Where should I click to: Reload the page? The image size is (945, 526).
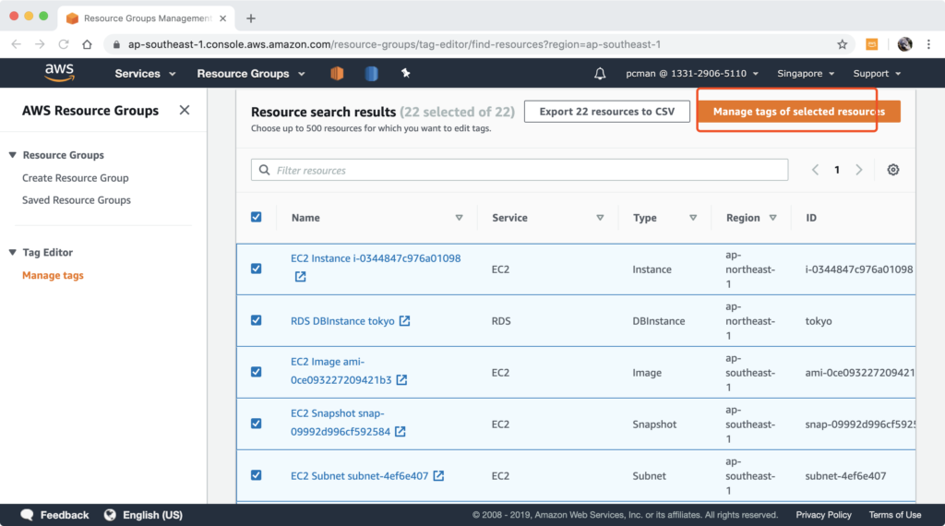(x=64, y=44)
